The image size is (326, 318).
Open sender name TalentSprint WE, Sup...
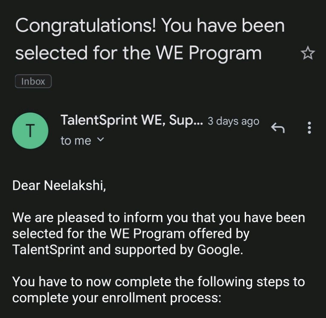132,120
